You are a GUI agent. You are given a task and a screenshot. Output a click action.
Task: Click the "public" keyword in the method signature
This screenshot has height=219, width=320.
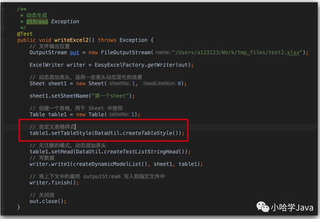click(x=26, y=40)
